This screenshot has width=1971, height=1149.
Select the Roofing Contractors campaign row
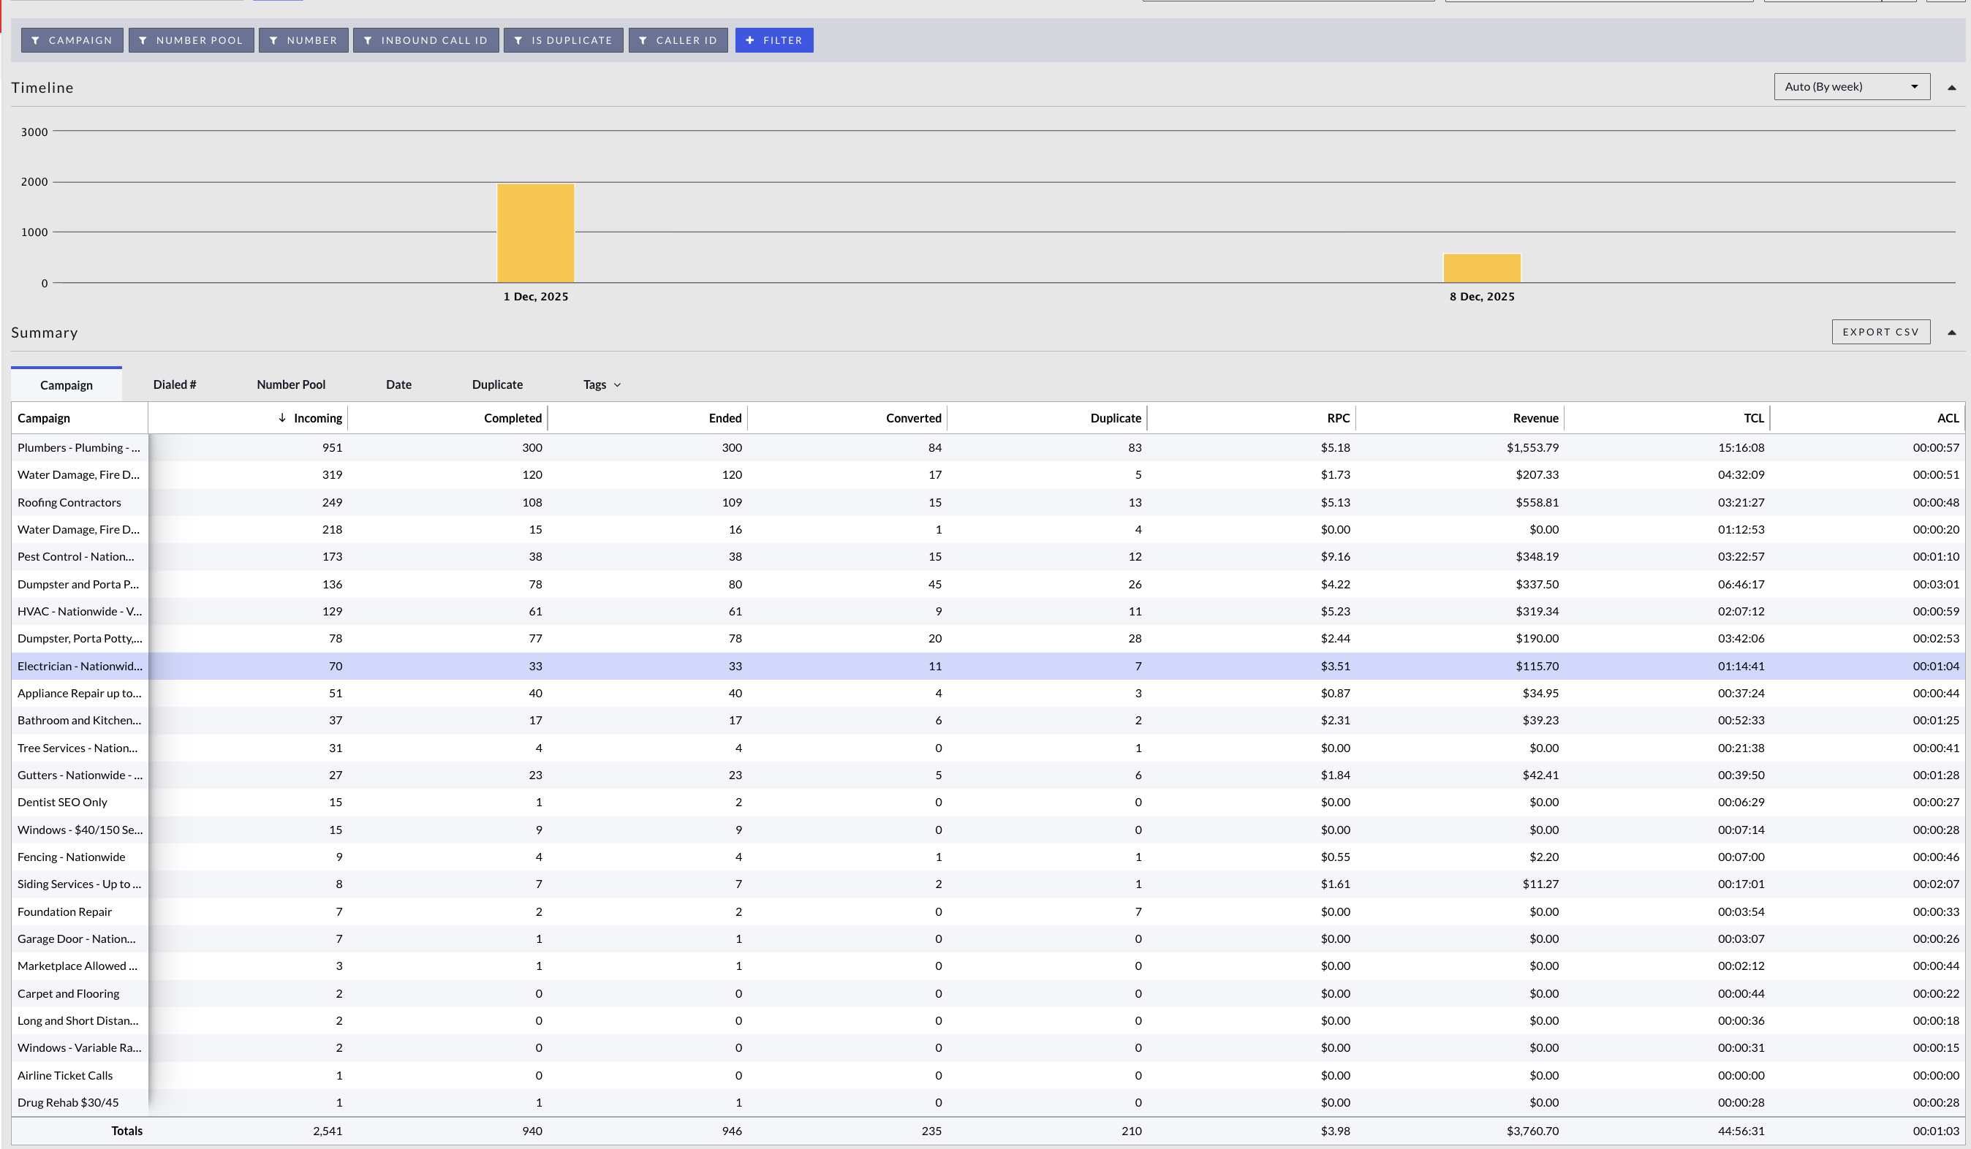(x=69, y=503)
